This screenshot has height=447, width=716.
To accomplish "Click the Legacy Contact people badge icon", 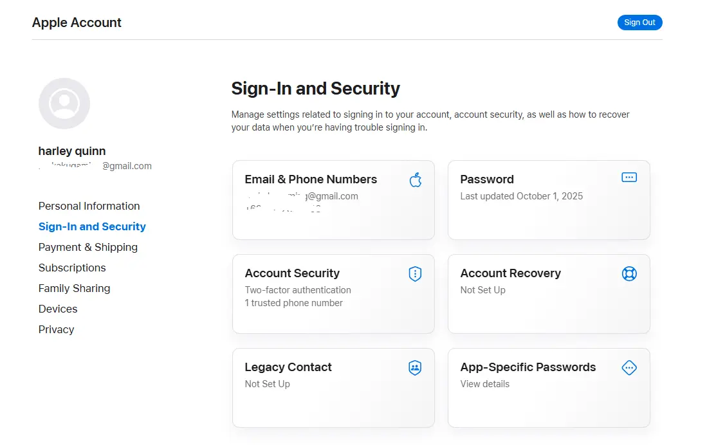I will (415, 367).
